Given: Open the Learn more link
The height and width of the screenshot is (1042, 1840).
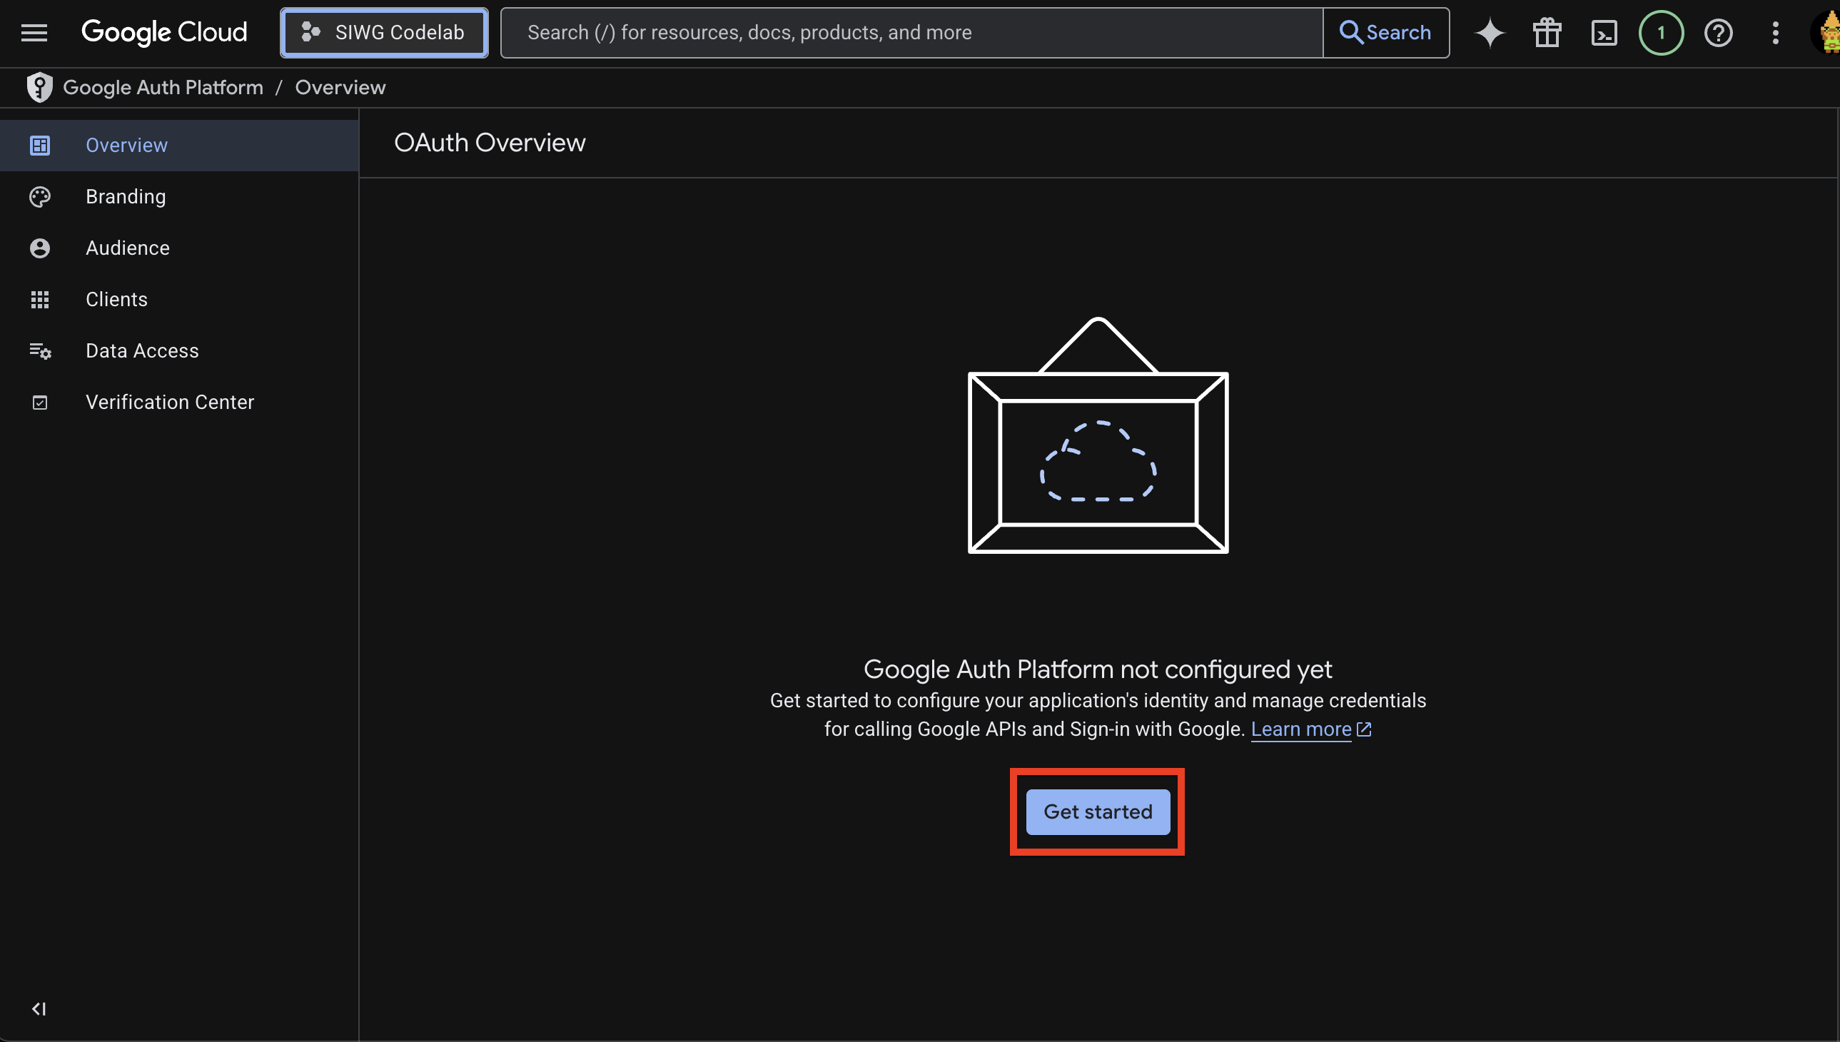Looking at the screenshot, I should click(1301, 729).
